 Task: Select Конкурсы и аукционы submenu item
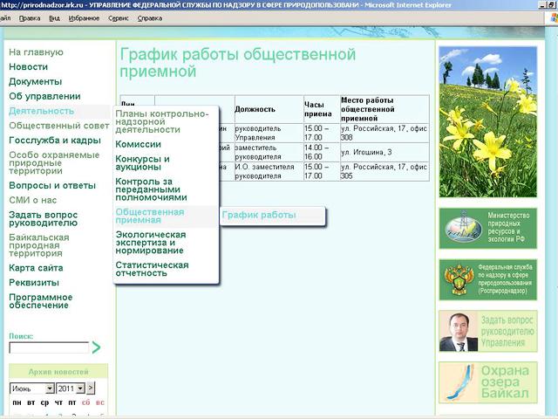pyautogui.click(x=142, y=163)
